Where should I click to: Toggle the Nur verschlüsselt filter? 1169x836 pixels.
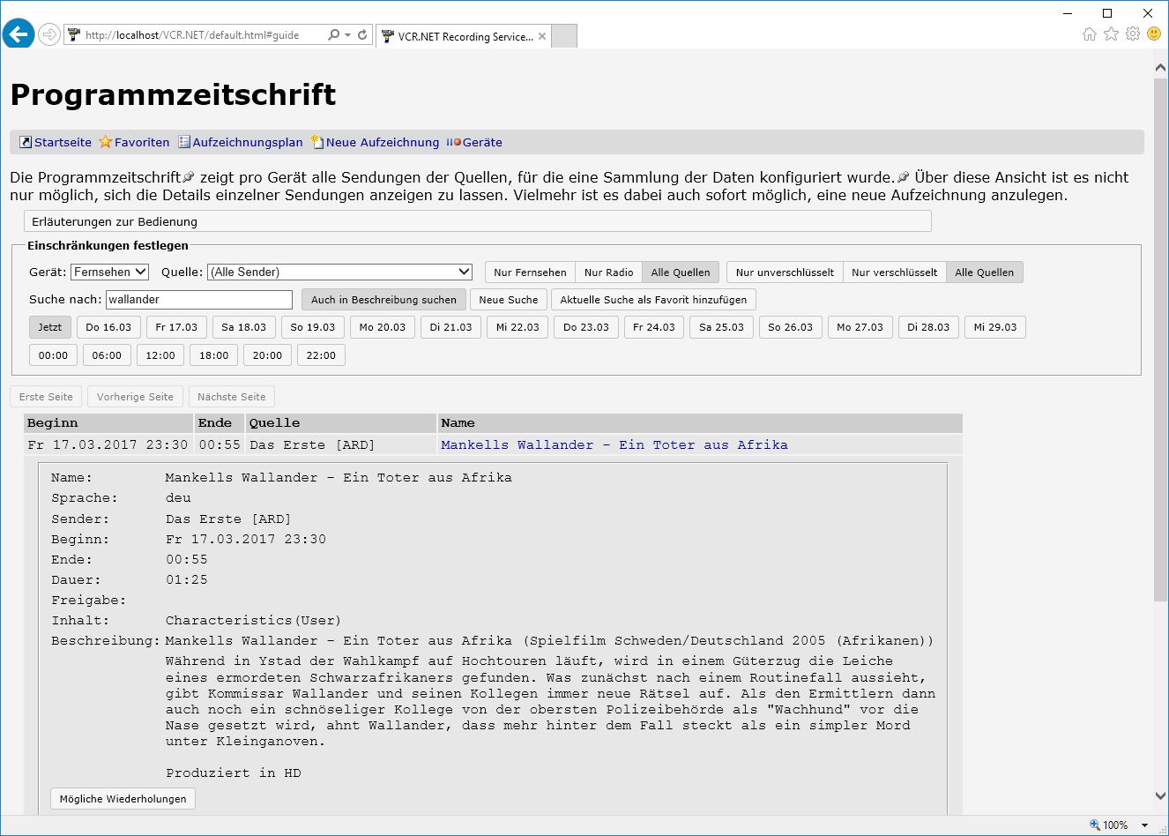coord(894,272)
